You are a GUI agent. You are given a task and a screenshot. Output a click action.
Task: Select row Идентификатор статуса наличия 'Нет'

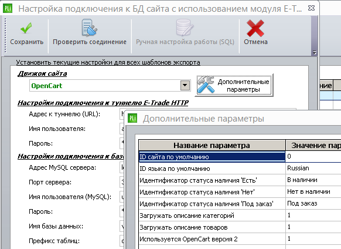212,192
